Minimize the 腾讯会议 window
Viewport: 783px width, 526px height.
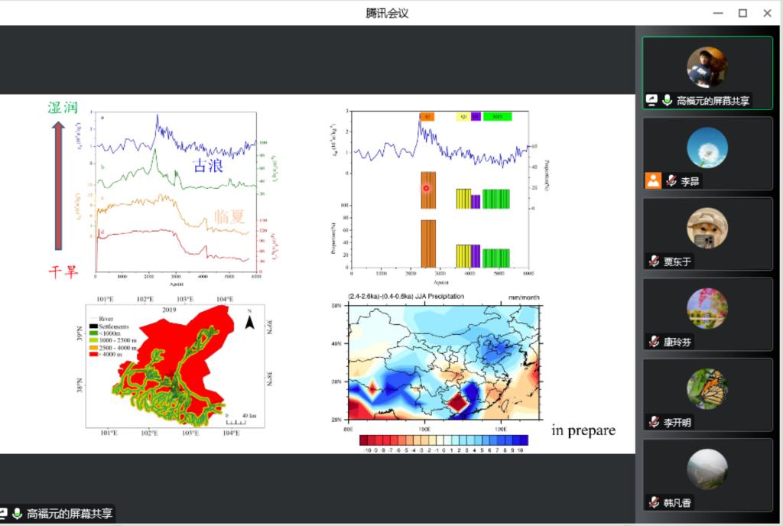point(717,13)
